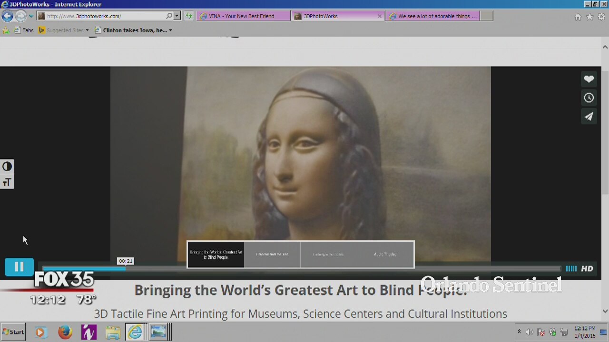The width and height of the screenshot is (609, 342).
Task: Open the Internet Explorer Tools gear
Action: [x=601, y=17]
